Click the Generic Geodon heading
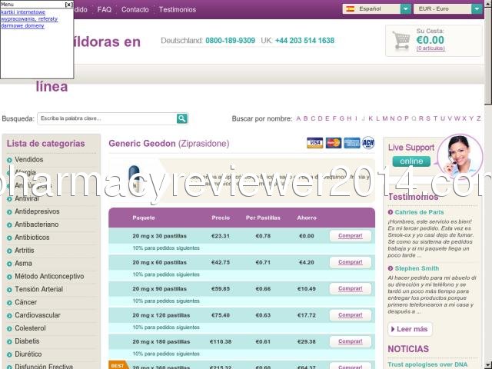The image size is (492, 369). (x=169, y=144)
